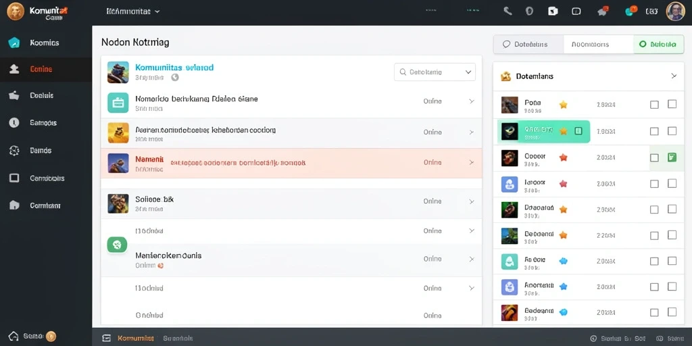Viewport: 692px width, 346px height.
Task: Click the rounded square top bar icon
Action: pyautogui.click(x=576, y=11)
